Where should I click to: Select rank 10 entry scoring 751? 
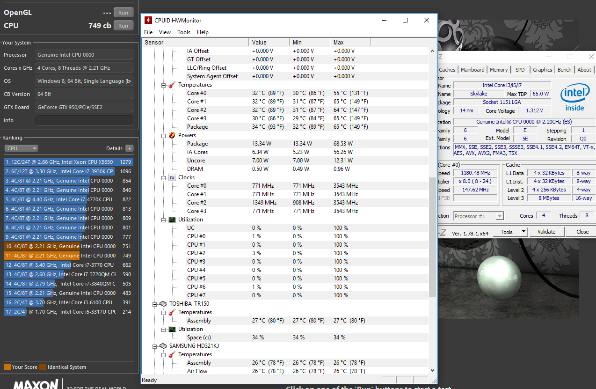pyautogui.click(x=68, y=246)
